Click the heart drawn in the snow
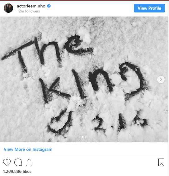The image size is (169, 176). click(x=60, y=122)
